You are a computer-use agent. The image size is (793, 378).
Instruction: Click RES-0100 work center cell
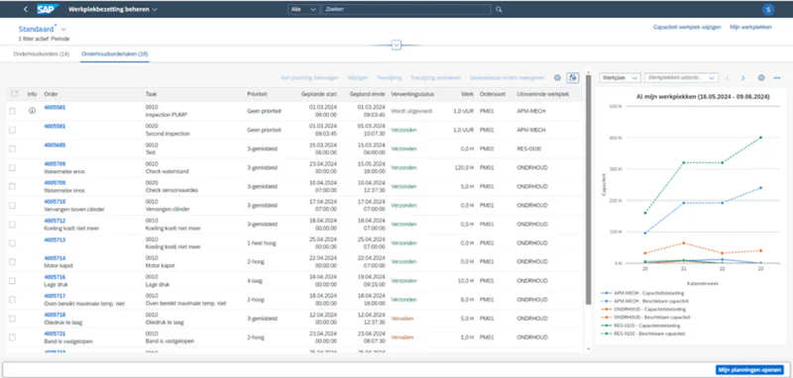tap(529, 148)
